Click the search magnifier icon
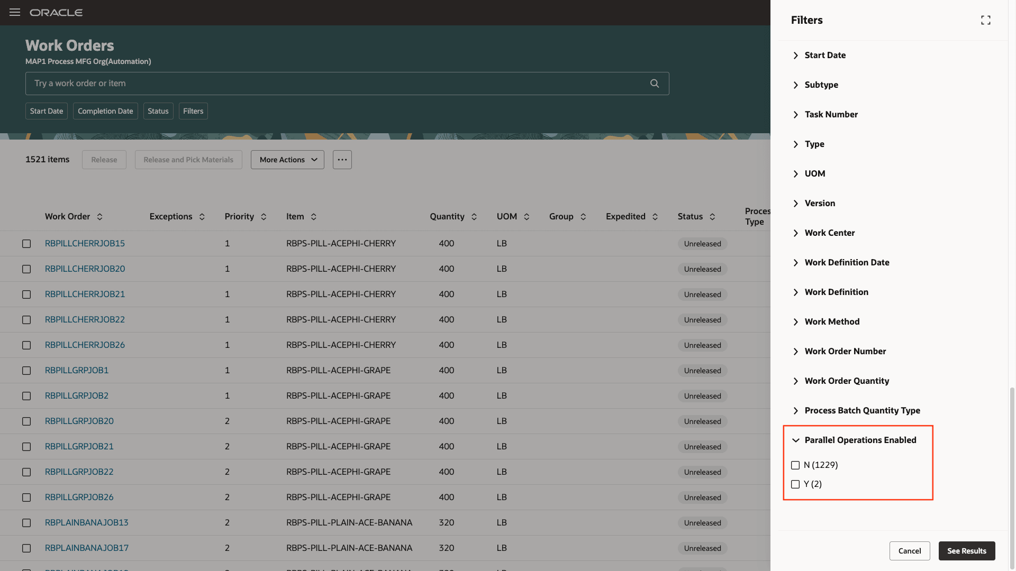 click(654, 83)
